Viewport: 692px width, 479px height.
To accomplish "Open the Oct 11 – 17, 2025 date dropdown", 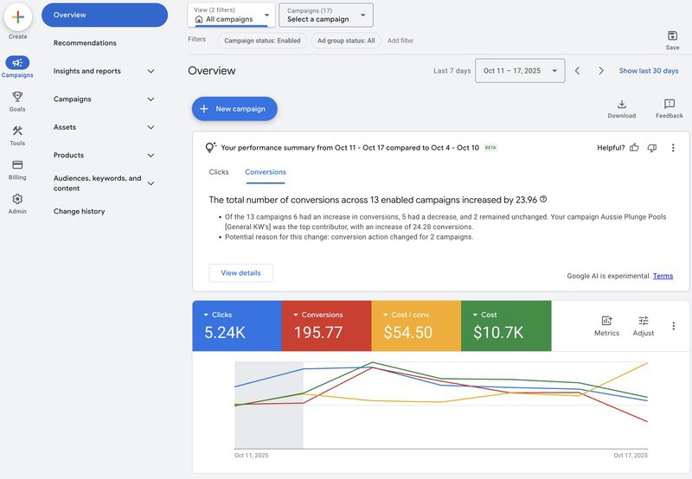I will [519, 71].
